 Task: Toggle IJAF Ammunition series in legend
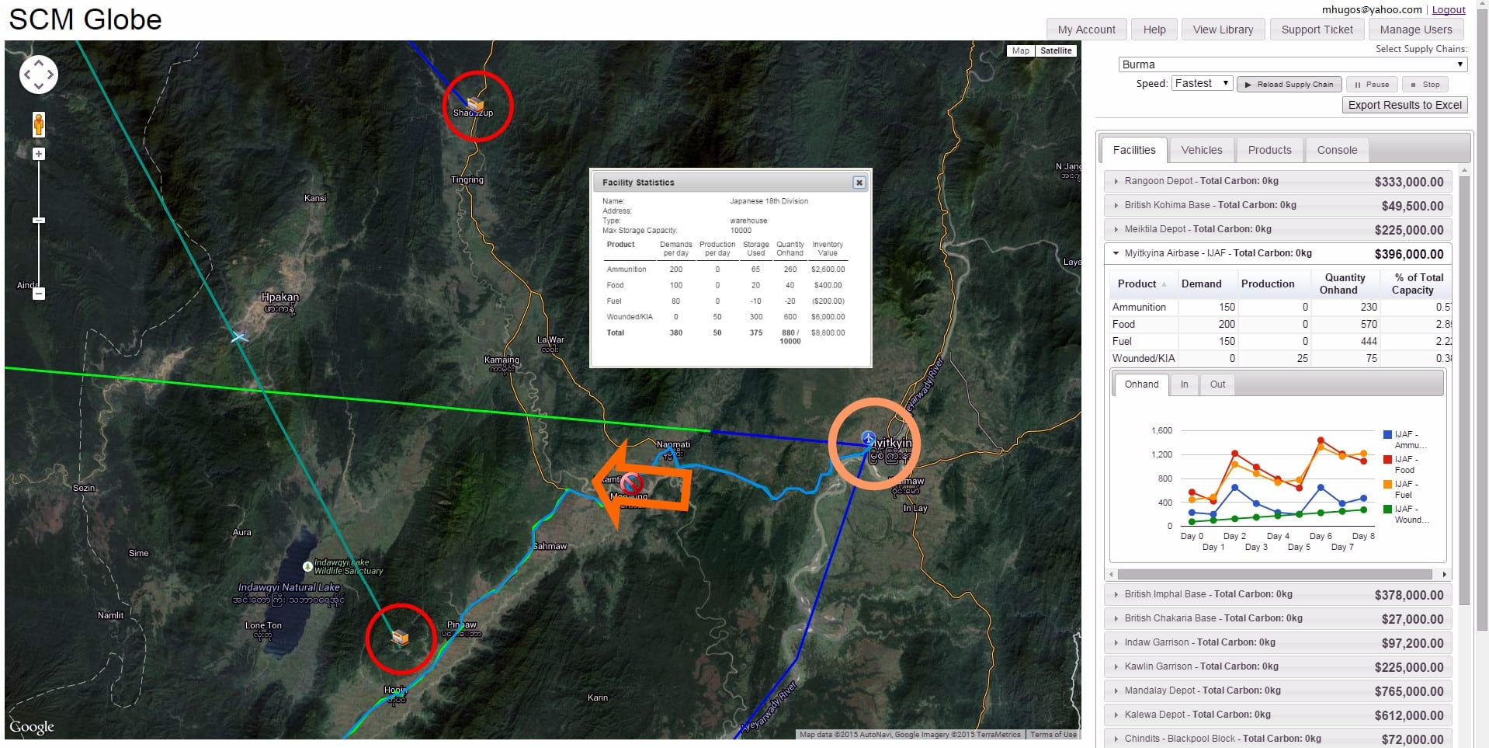1406,440
